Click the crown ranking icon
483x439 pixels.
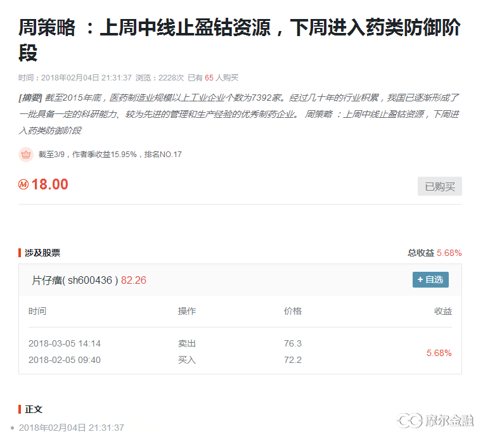[x=26, y=154]
